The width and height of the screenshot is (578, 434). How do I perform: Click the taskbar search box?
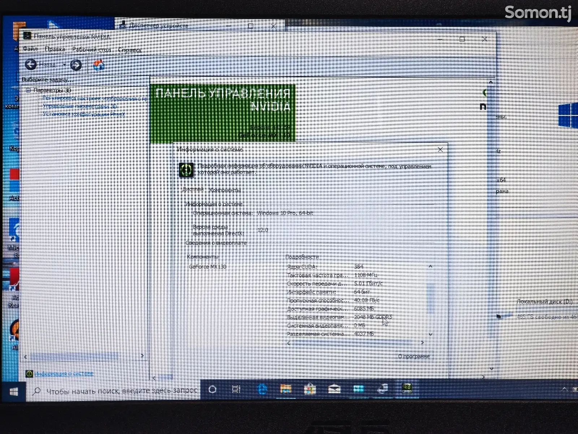tap(113, 391)
